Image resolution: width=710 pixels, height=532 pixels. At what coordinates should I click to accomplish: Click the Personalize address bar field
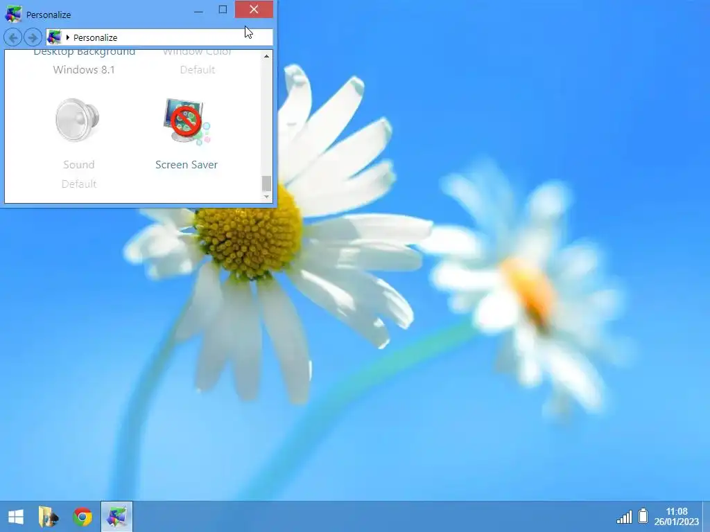click(159, 37)
